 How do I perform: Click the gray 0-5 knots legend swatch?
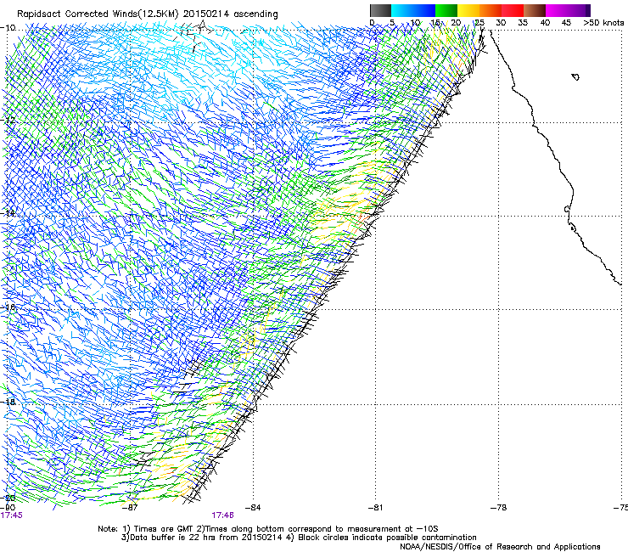click(x=380, y=10)
